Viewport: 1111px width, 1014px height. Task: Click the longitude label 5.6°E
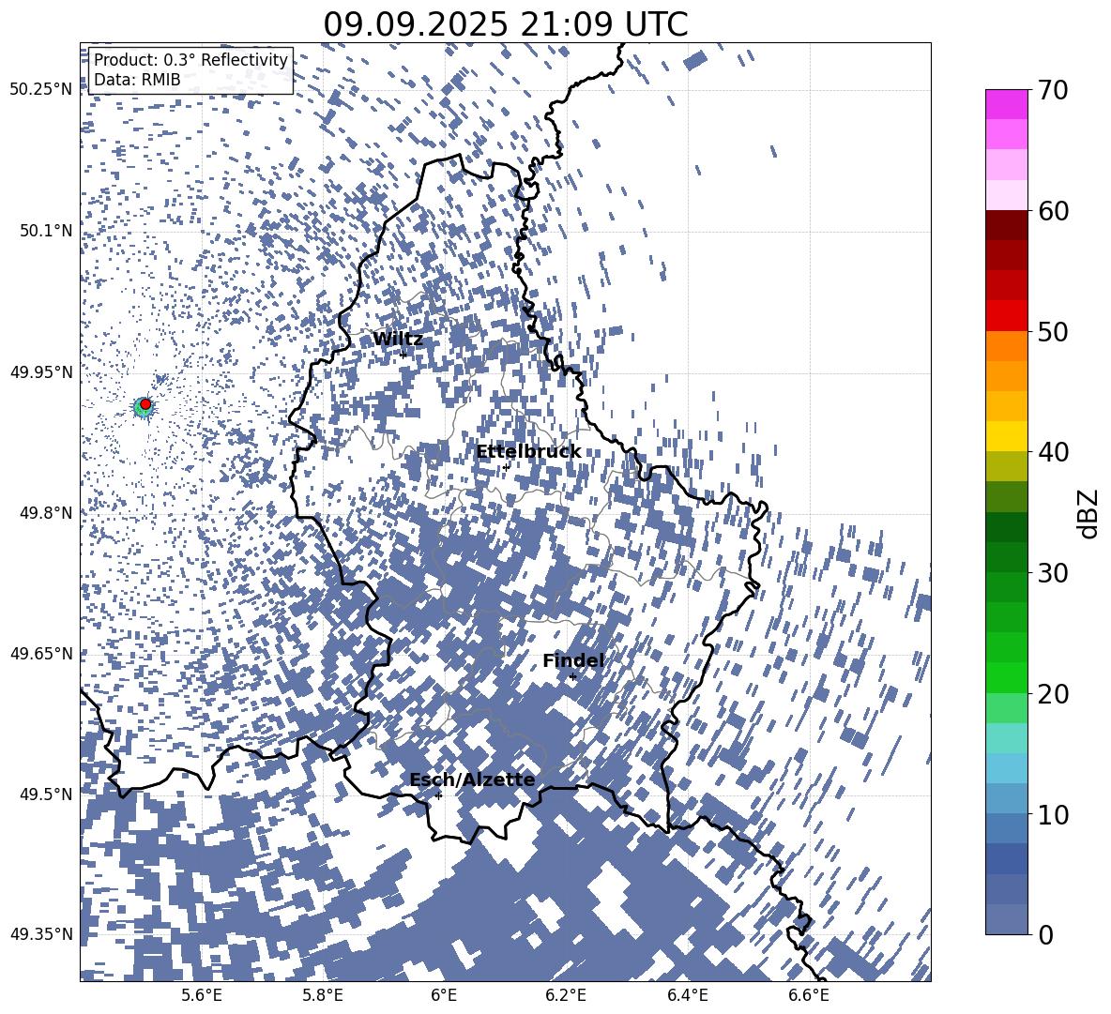pos(202,995)
